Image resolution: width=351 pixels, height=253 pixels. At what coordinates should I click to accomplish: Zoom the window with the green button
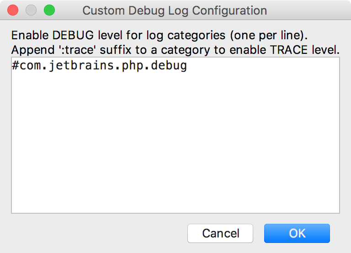(x=49, y=11)
